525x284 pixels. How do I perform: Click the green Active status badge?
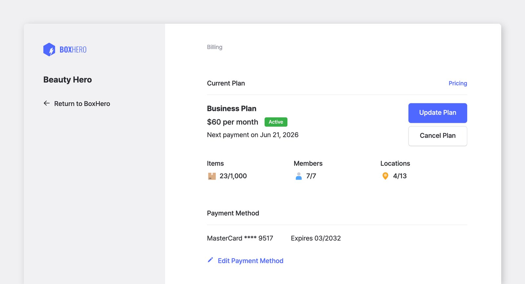(x=276, y=122)
